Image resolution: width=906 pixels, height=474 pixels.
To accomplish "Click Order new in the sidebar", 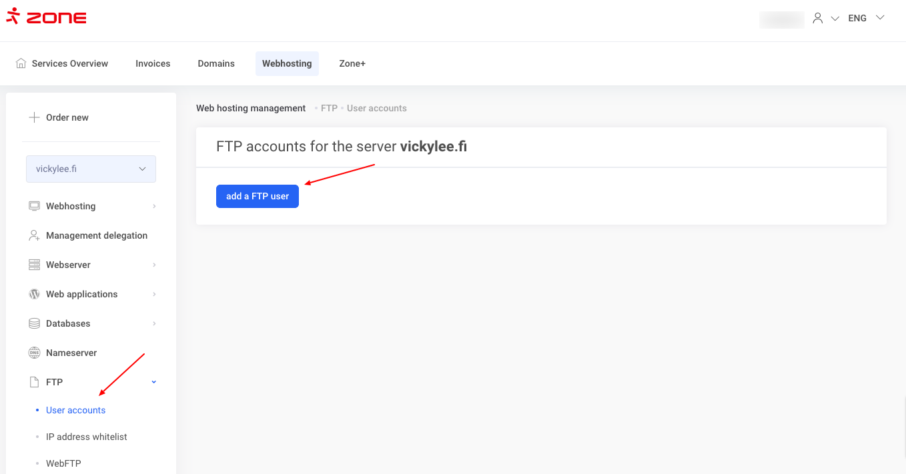I will point(67,117).
